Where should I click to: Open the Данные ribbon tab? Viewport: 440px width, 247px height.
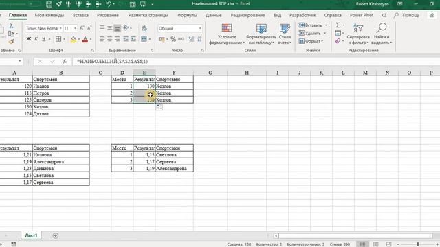pos(214,15)
